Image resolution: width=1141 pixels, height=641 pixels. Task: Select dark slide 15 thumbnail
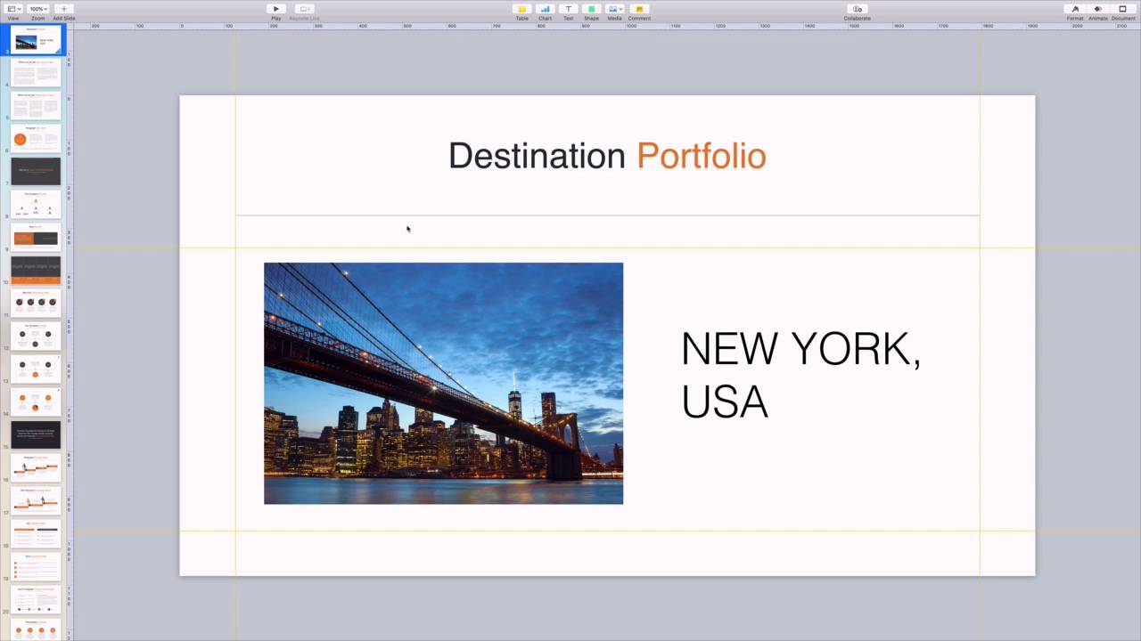coord(36,435)
